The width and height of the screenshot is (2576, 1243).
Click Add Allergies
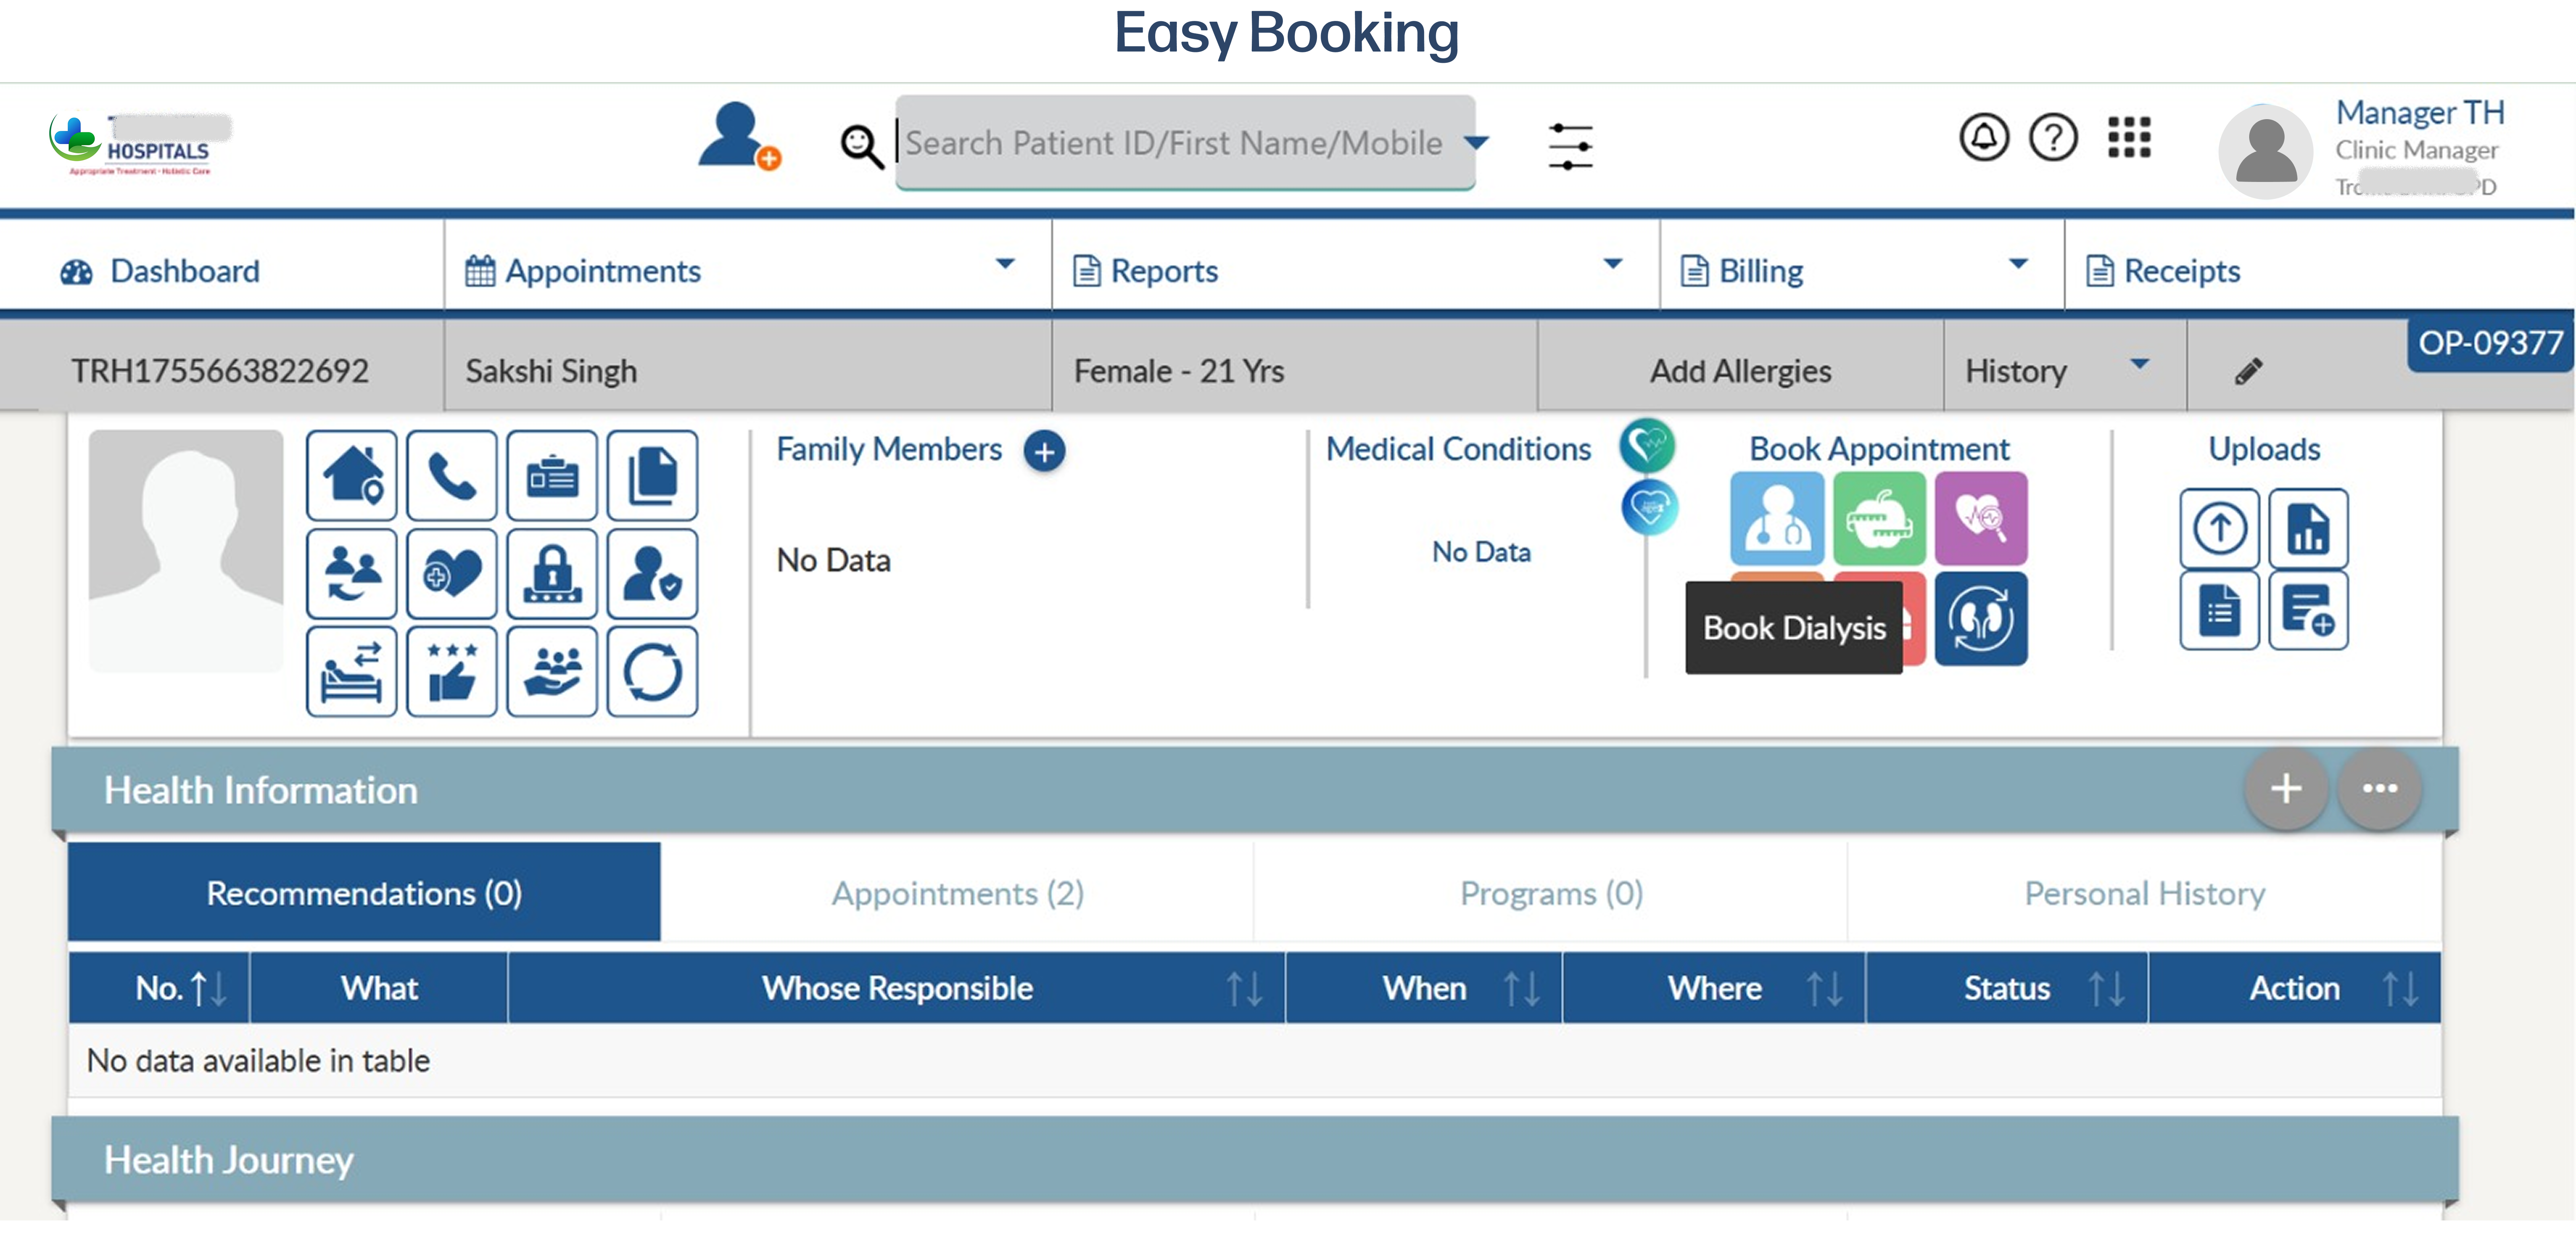coord(1740,371)
